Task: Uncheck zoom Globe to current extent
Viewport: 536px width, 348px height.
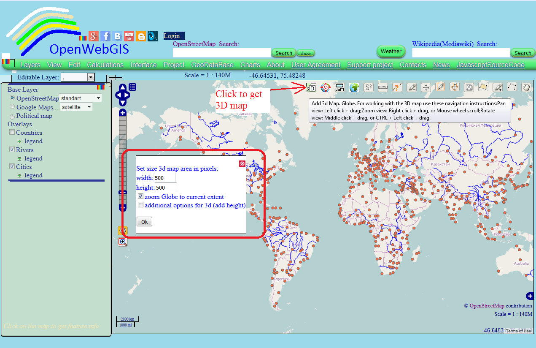Action: coord(140,196)
